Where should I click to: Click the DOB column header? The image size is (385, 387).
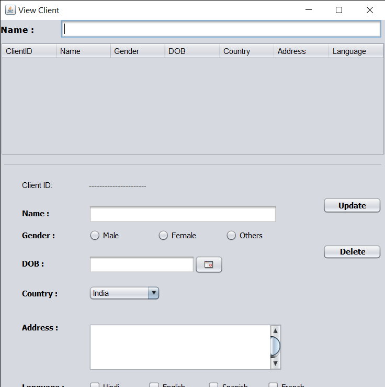coord(192,51)
